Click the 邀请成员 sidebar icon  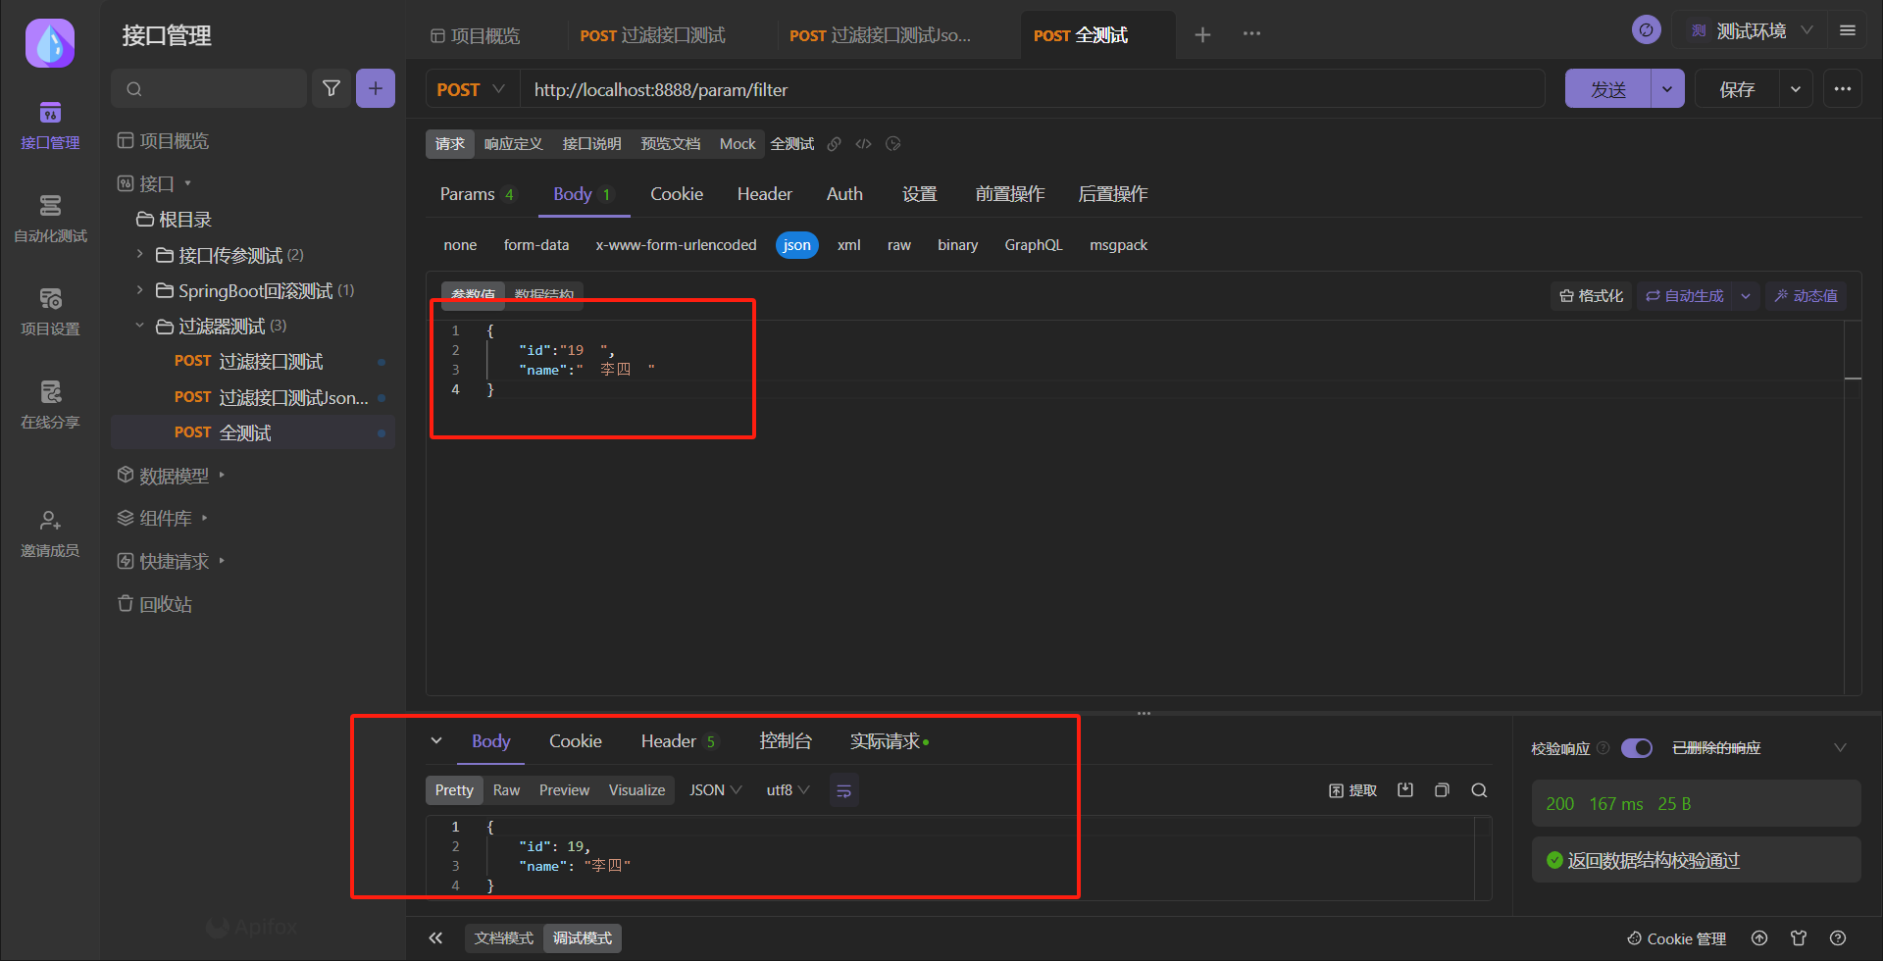point(50,532)
